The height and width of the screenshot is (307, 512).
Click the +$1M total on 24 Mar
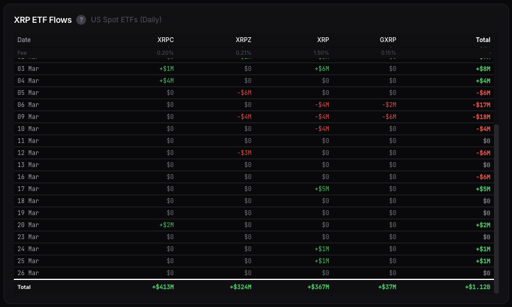coord(483,249)
